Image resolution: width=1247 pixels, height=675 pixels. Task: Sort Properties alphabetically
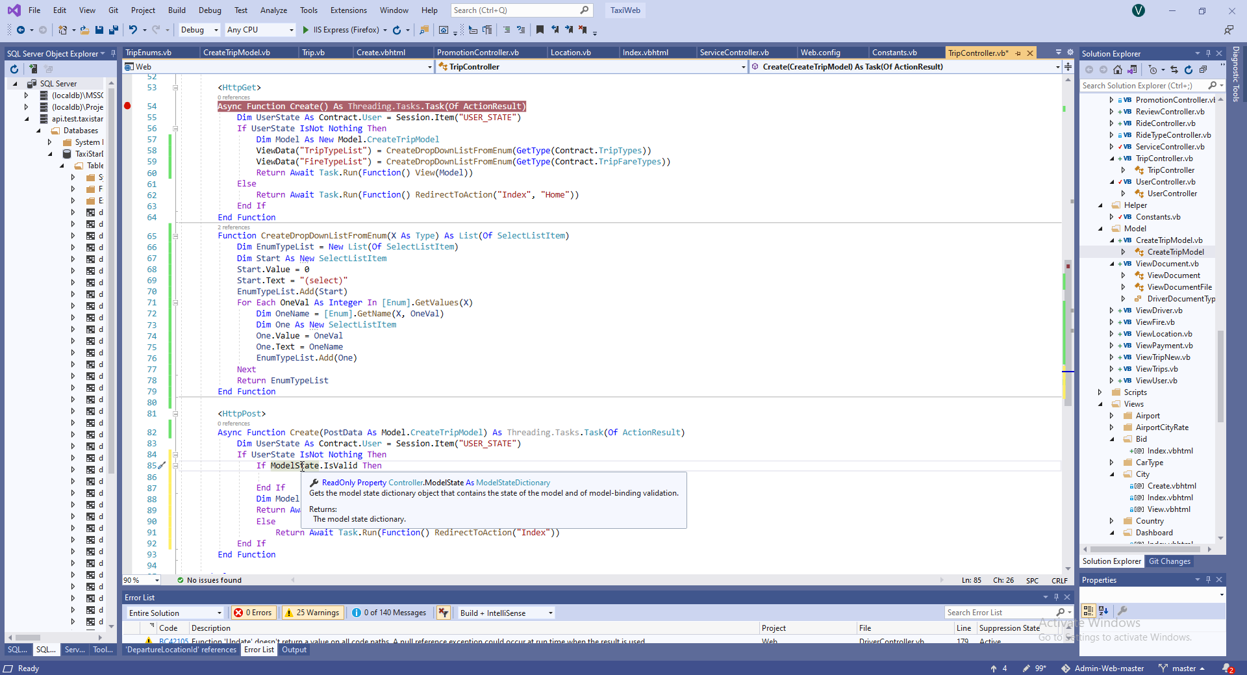pyautogui.click(x=1103, y=611)
